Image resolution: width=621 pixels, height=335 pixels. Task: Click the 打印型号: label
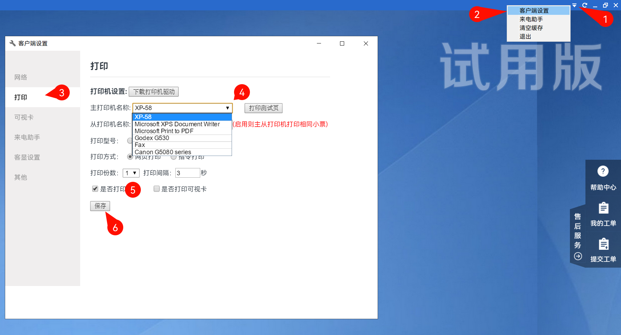tap(104, 141)
